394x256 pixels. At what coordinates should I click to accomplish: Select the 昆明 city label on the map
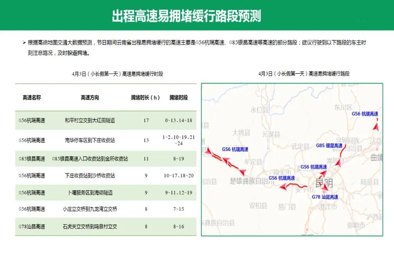[x=324, y=182]
